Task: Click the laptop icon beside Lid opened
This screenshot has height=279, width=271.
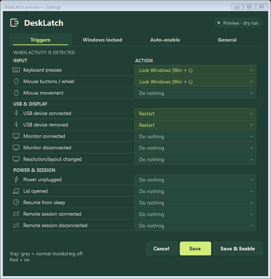Action: pos(16,191)
